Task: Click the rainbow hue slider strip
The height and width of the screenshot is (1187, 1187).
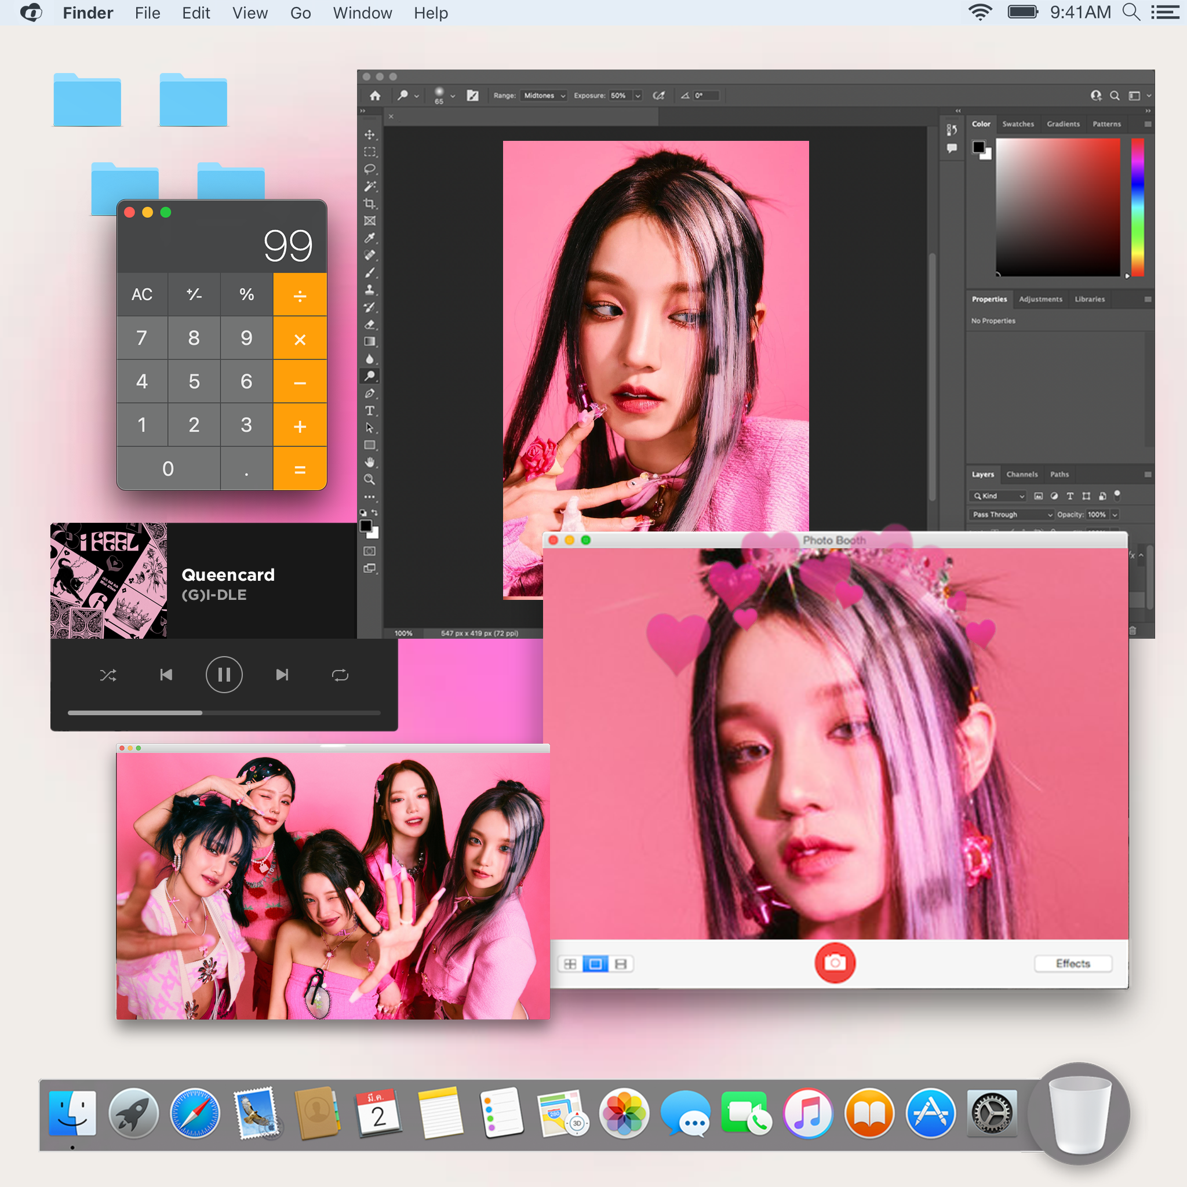Action: pyautogui.click(x=1137, y=207)
